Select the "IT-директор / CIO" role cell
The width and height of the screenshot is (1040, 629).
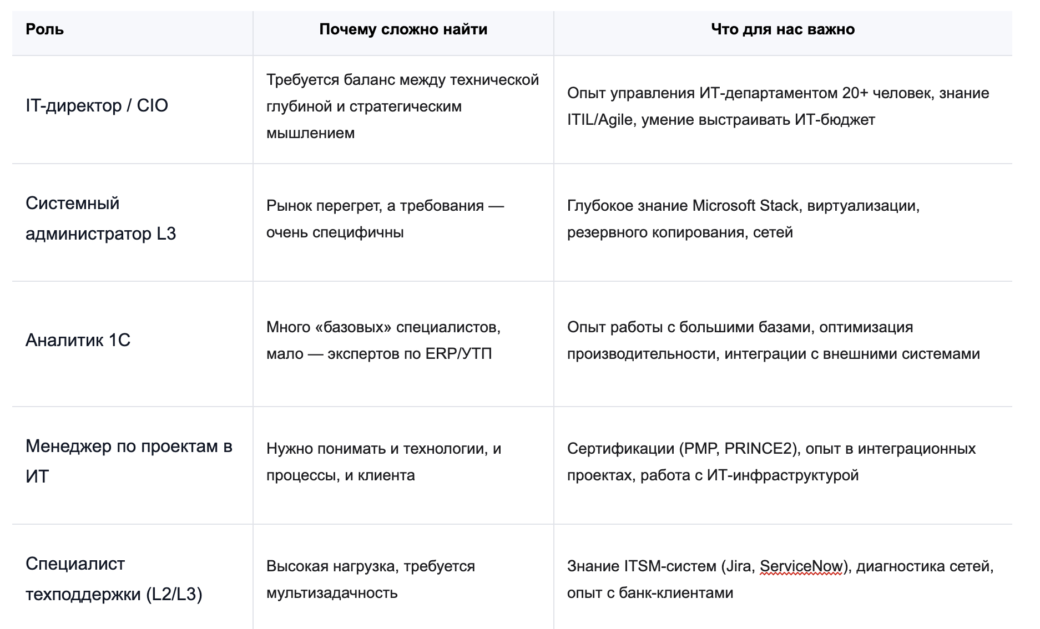(97, 105)
